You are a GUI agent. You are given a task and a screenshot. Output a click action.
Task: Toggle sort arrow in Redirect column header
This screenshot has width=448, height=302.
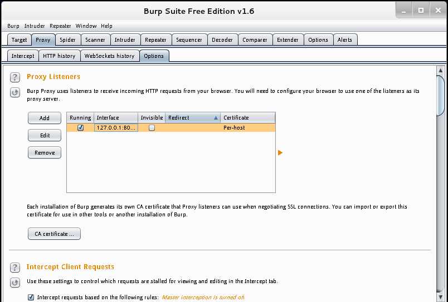coord(216,118)
